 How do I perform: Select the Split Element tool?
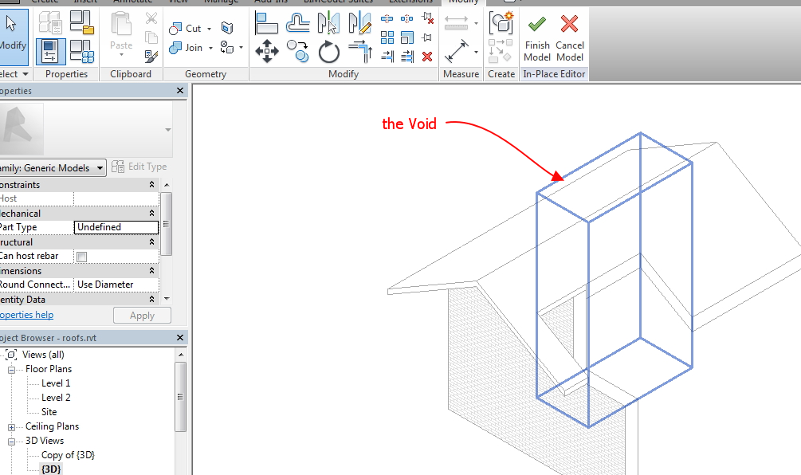click(x=387, y=19)
